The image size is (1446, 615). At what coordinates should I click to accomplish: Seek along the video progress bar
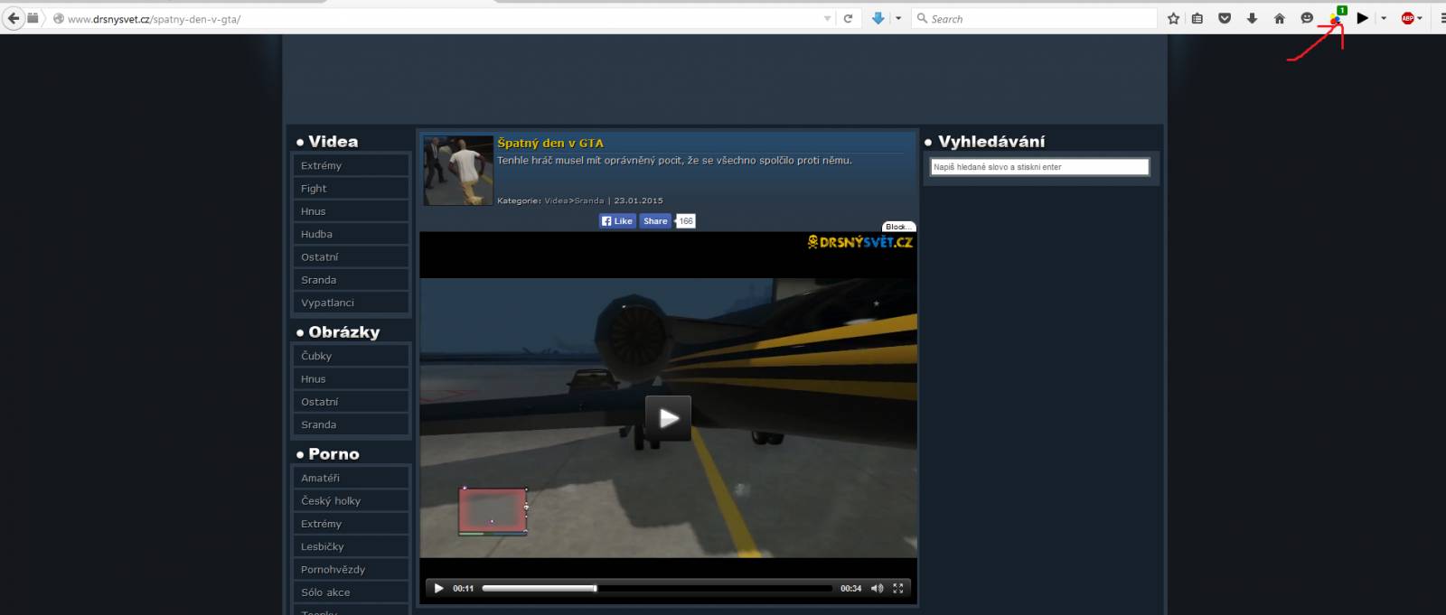coord(657,588)
